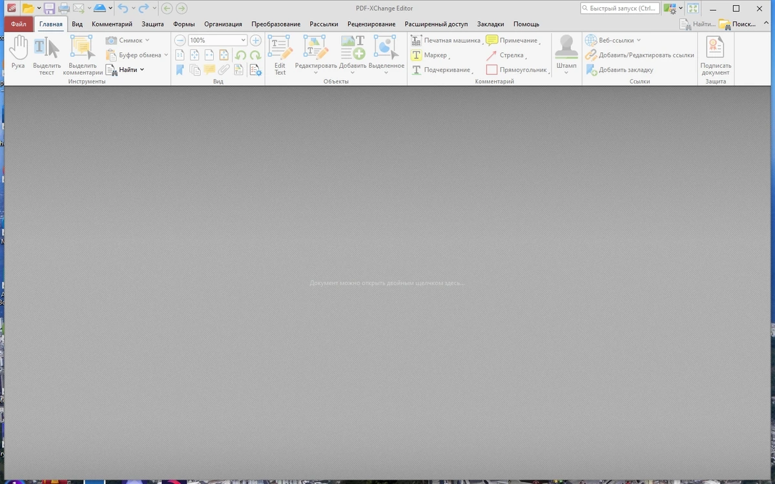The height and width of the screenshot is (484, 775).
Task: Undo the last action
Action: pyautogui.click(x=123, y=8)
